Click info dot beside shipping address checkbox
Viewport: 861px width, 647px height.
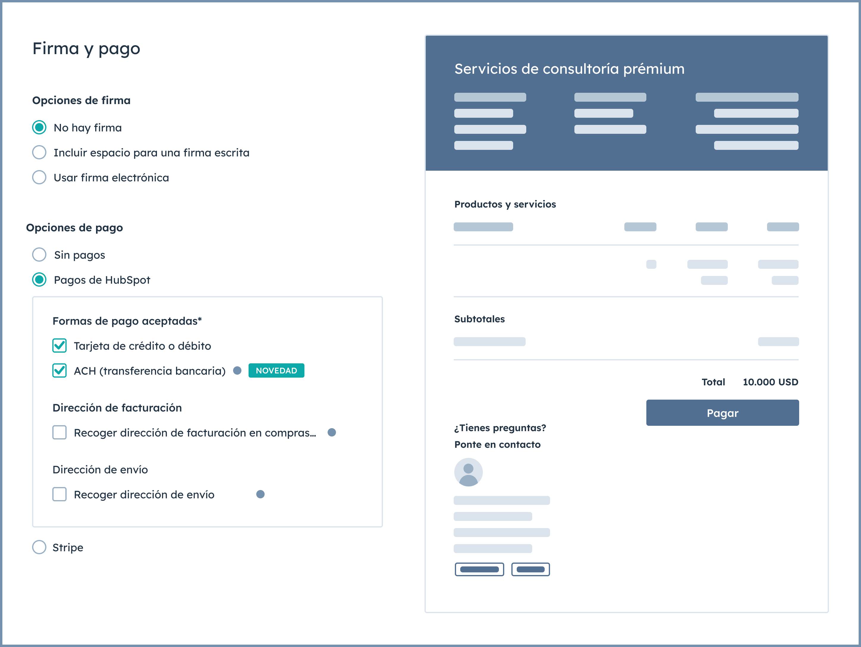point(260,494)
